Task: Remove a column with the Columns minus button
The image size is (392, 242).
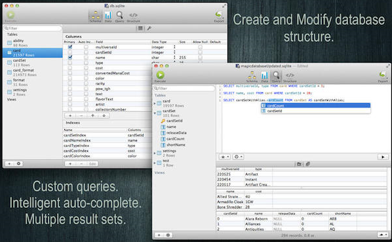Action: [81, 115]
